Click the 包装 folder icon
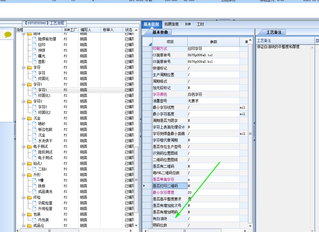 coord(29,214)
